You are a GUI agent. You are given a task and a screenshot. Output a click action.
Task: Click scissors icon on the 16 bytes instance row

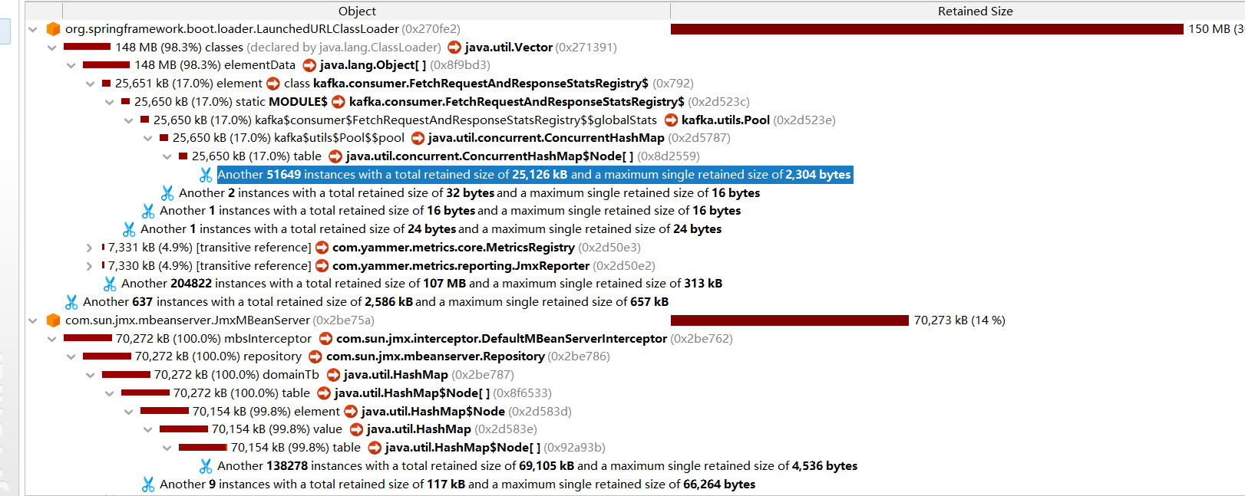pos(148,211)
